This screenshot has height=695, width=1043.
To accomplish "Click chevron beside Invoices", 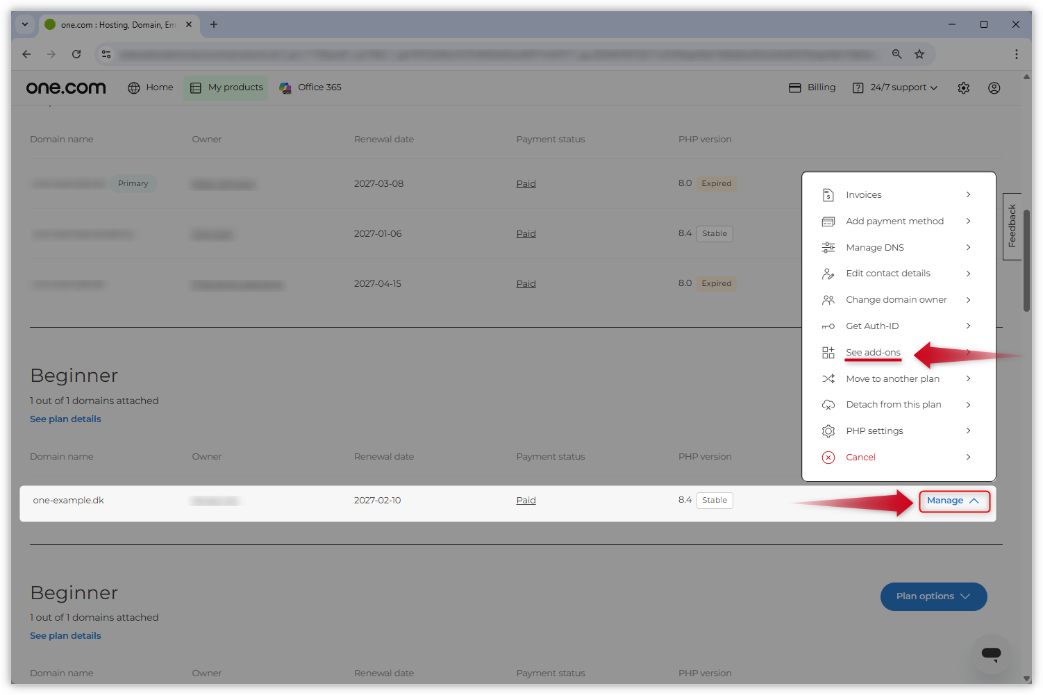I will point(969,195).
